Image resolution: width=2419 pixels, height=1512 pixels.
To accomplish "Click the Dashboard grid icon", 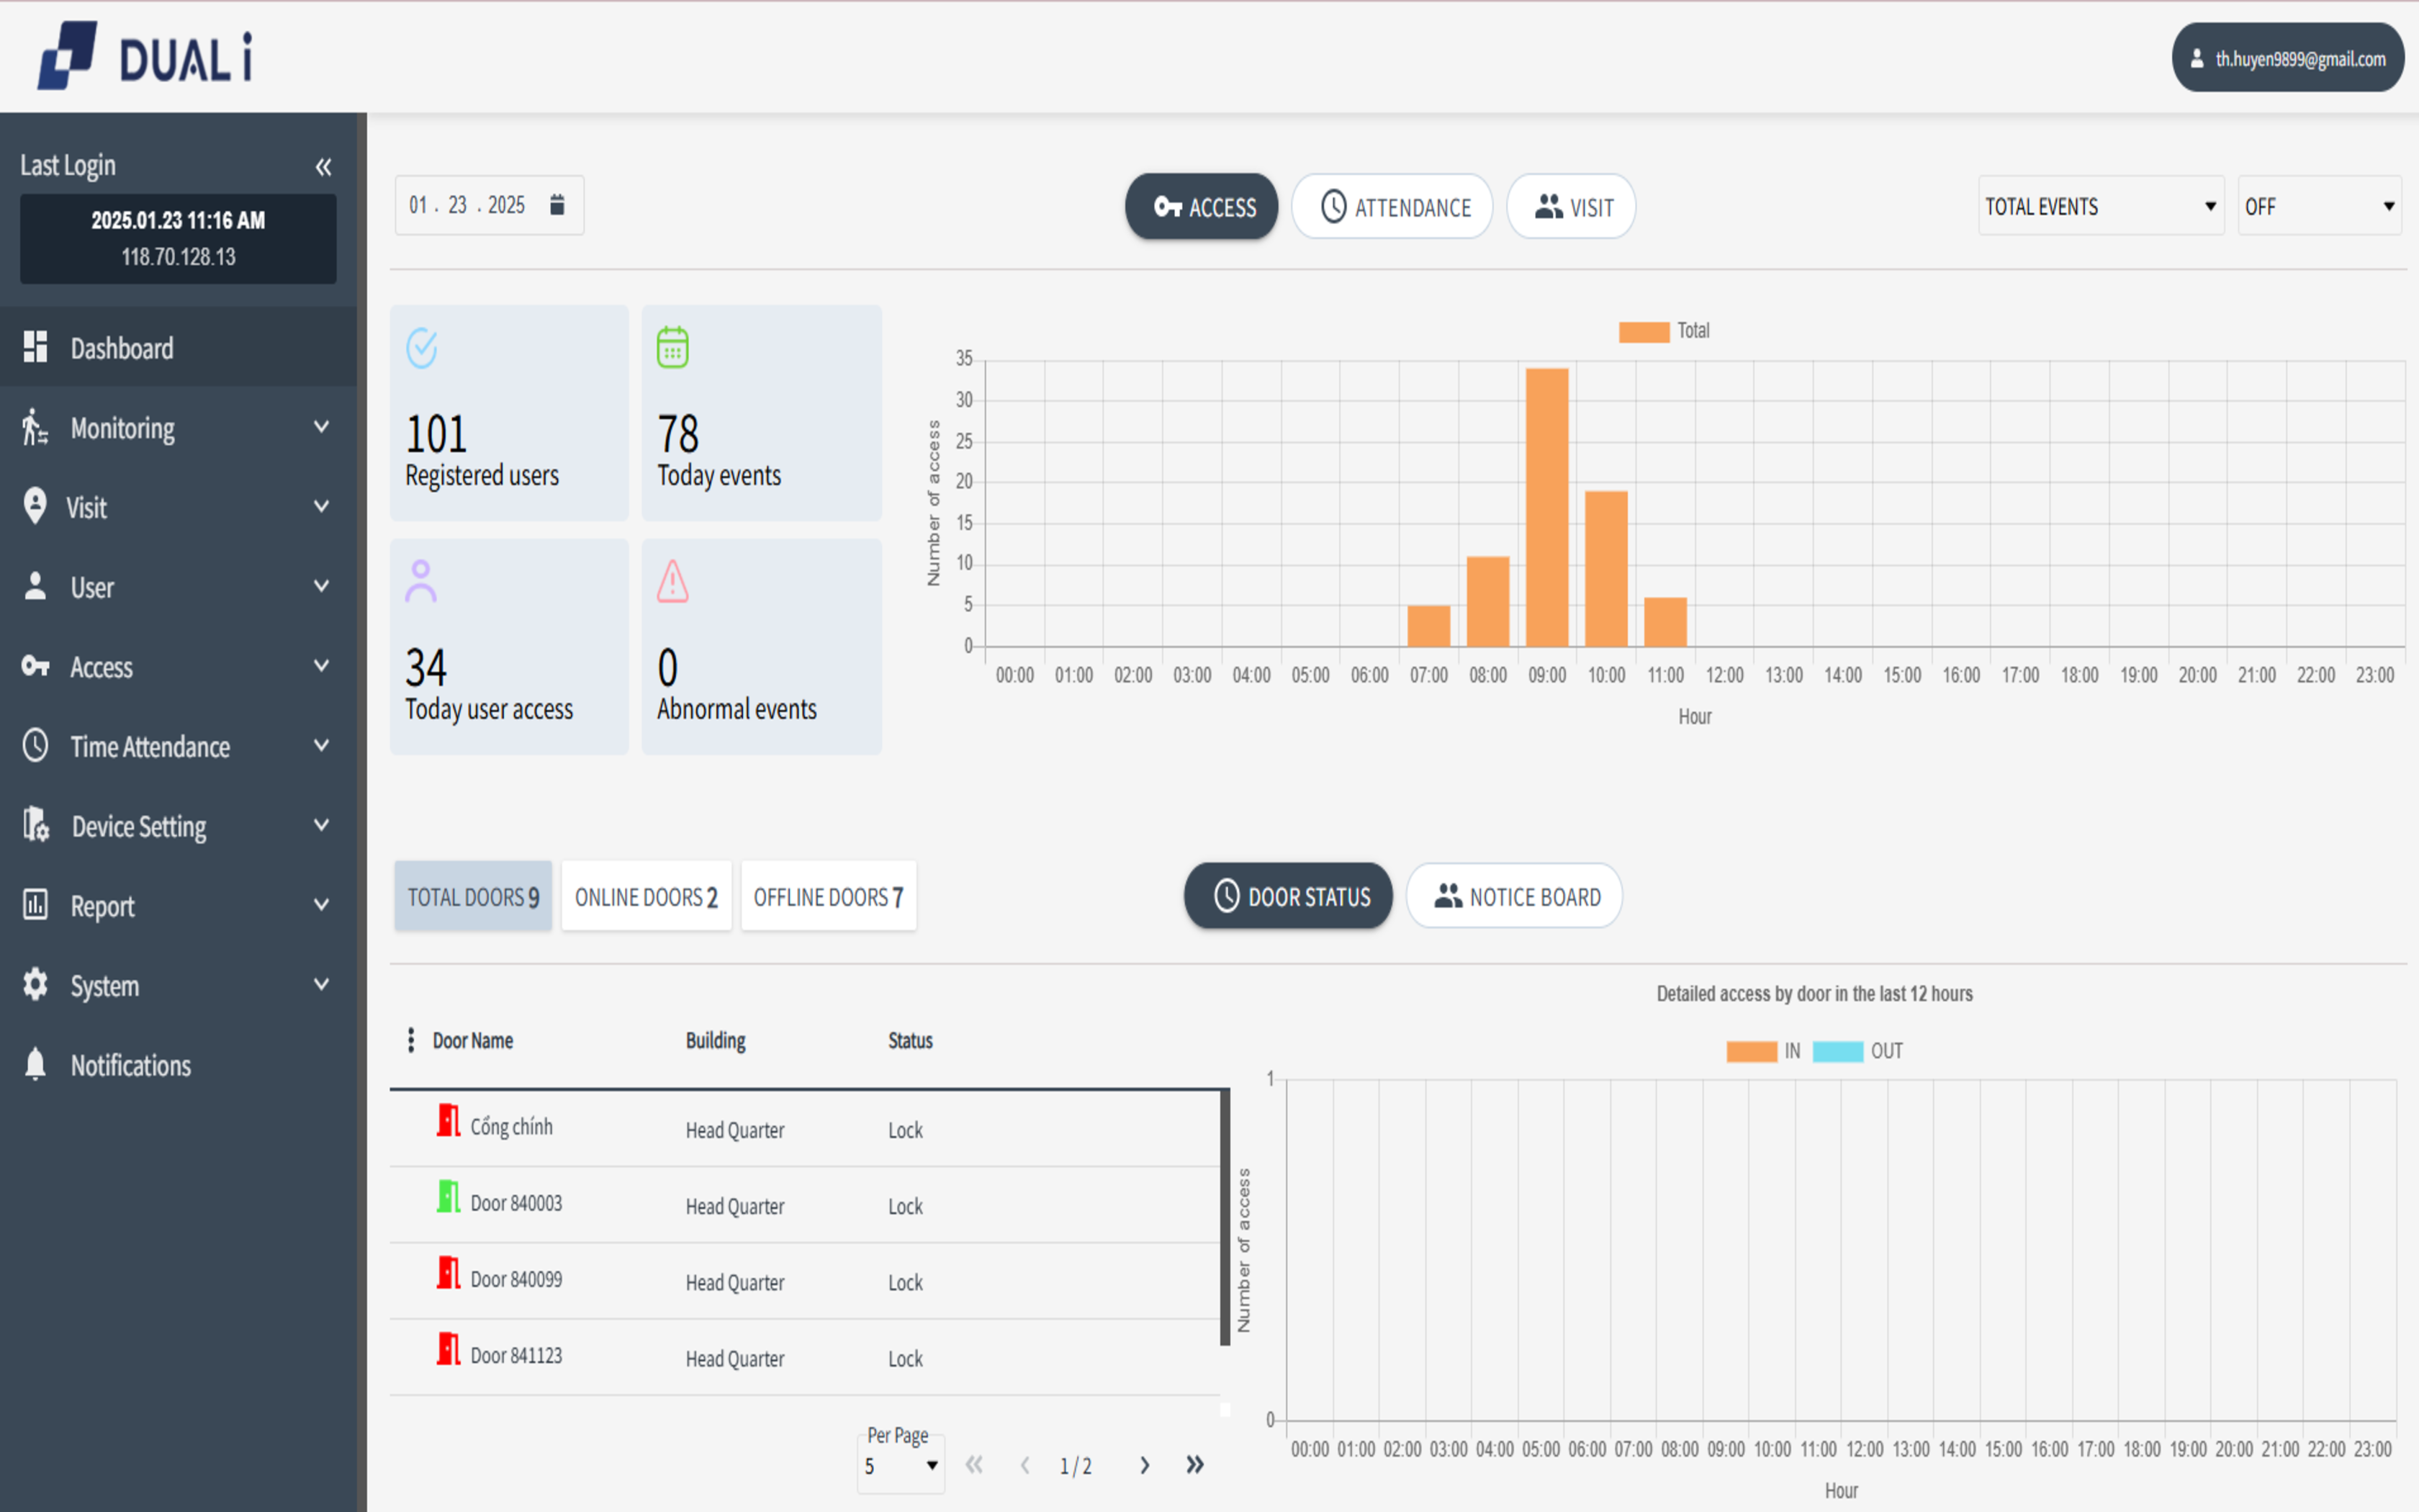I will click(x=35, y=346).
